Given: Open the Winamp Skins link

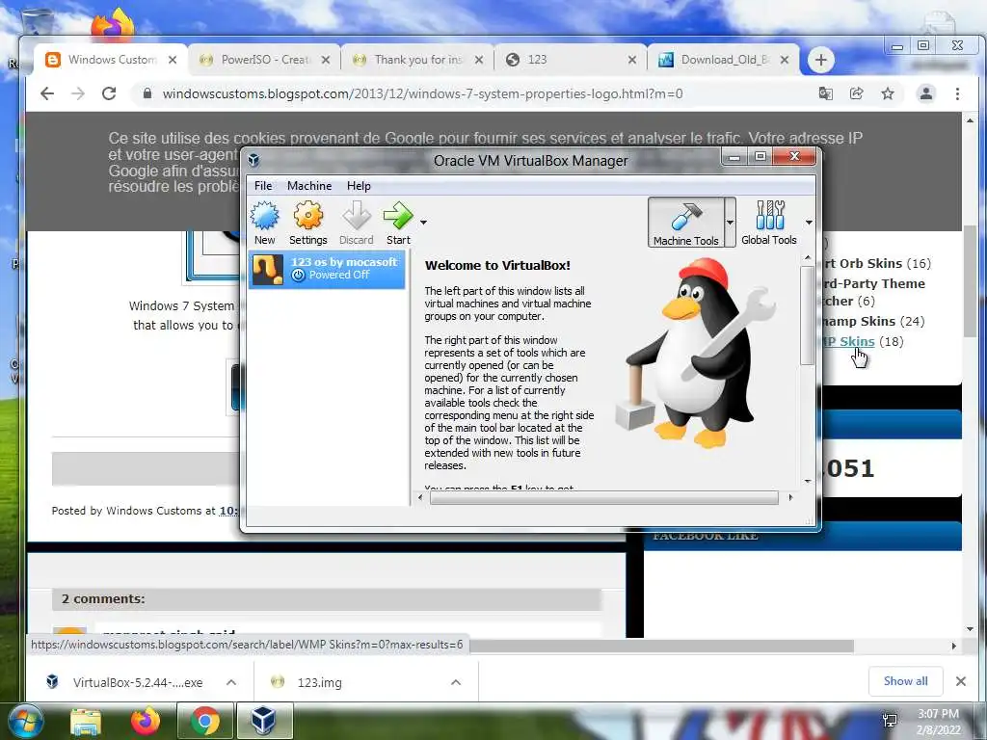Looking at the screenshot, I should [x=859, y=321].
